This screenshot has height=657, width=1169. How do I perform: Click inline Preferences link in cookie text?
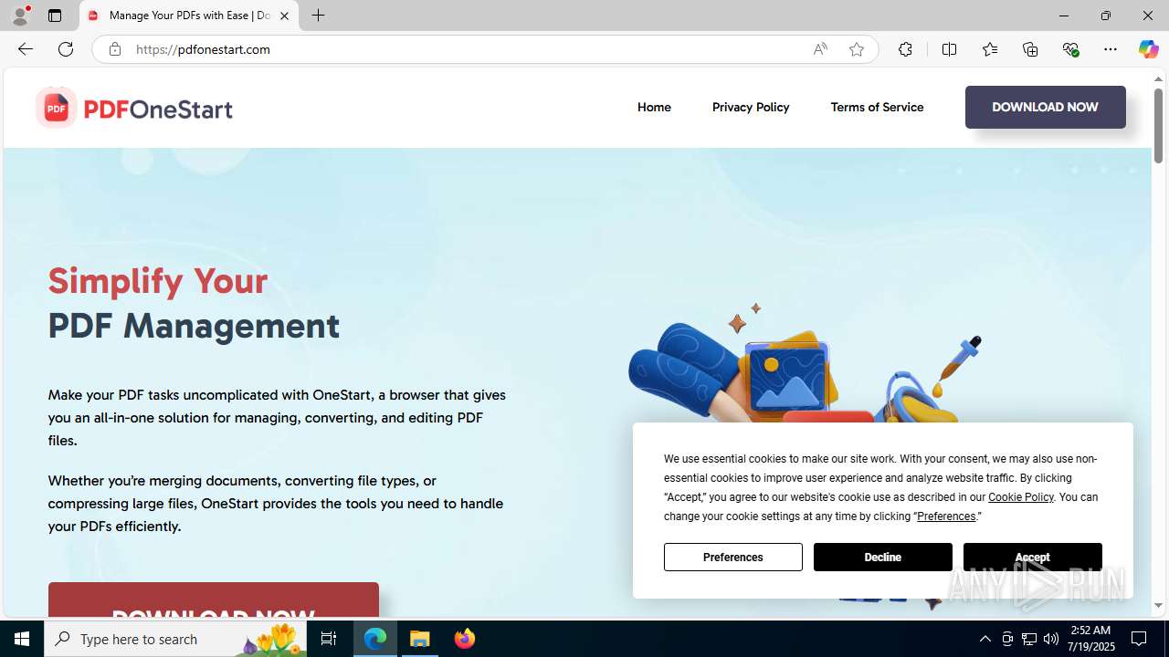[x=946, y=516]
